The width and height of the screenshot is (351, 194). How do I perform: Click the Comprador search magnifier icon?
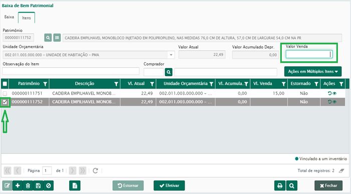tap(168, 72)
